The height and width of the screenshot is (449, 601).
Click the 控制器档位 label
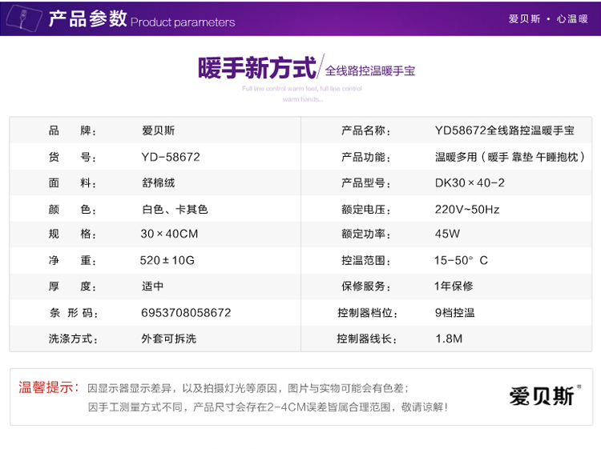click(x=367, y=313)
